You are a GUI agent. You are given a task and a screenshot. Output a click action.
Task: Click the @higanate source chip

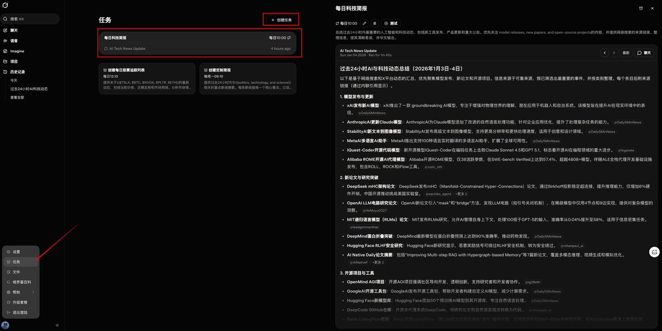(627, 150)
